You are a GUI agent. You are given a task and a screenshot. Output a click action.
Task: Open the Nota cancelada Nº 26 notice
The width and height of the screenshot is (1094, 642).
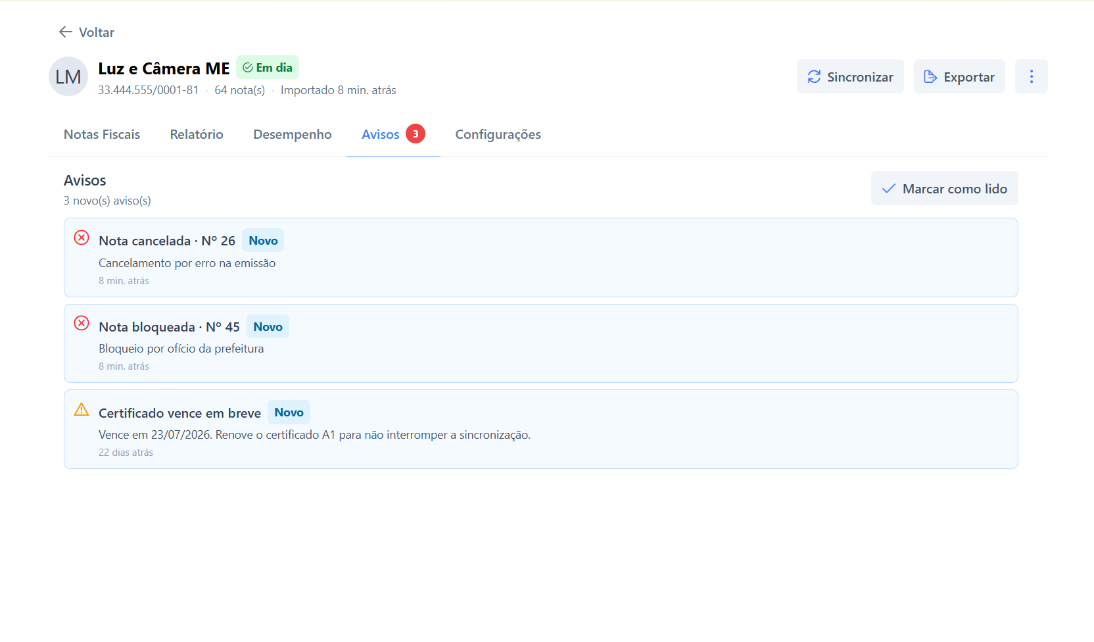pos(541,257)
